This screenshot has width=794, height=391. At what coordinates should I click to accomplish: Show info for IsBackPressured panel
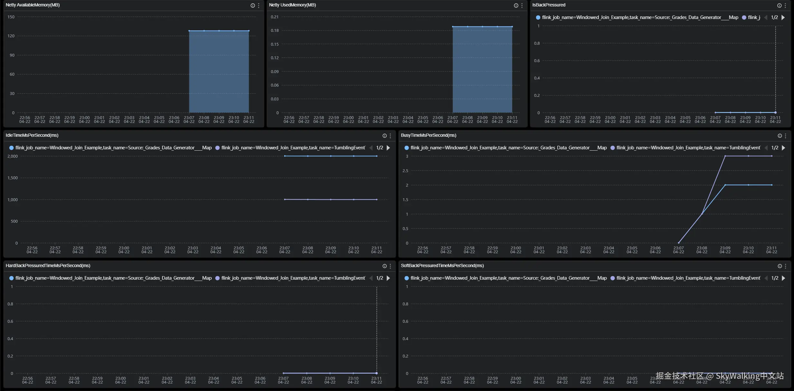click(x=779, y=5)
